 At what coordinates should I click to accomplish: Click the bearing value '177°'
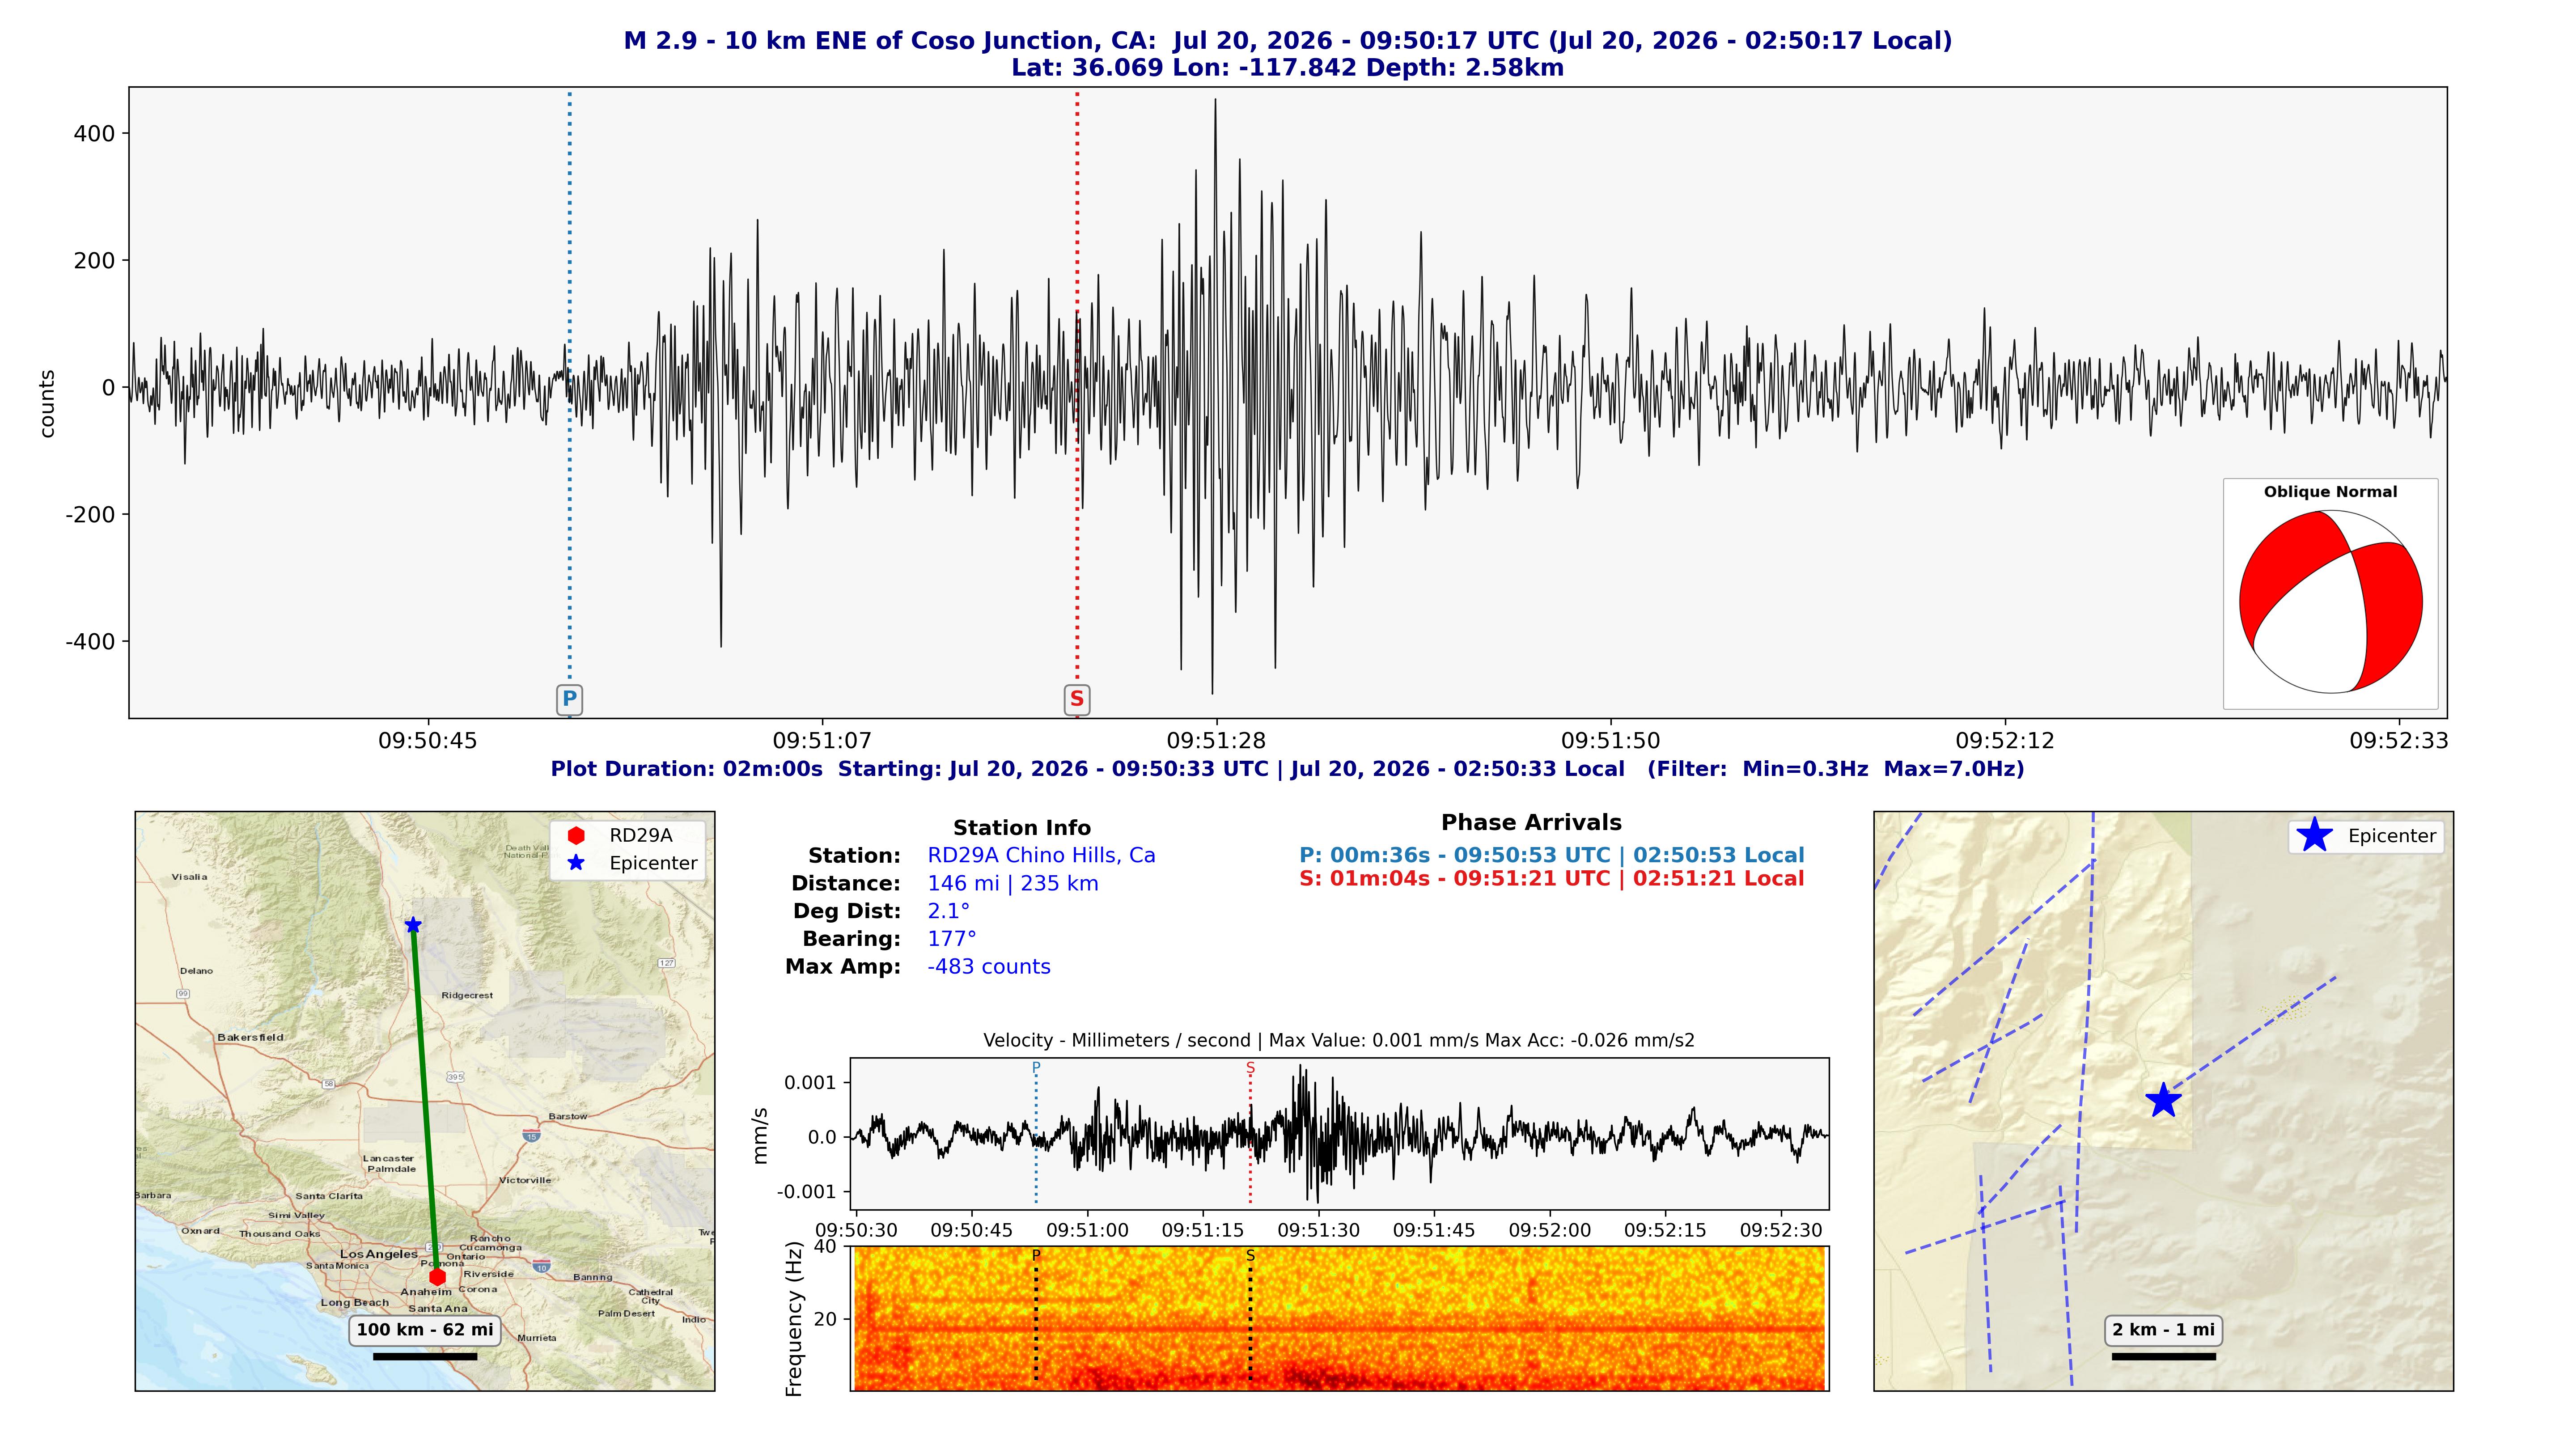[x=952, y=939]
